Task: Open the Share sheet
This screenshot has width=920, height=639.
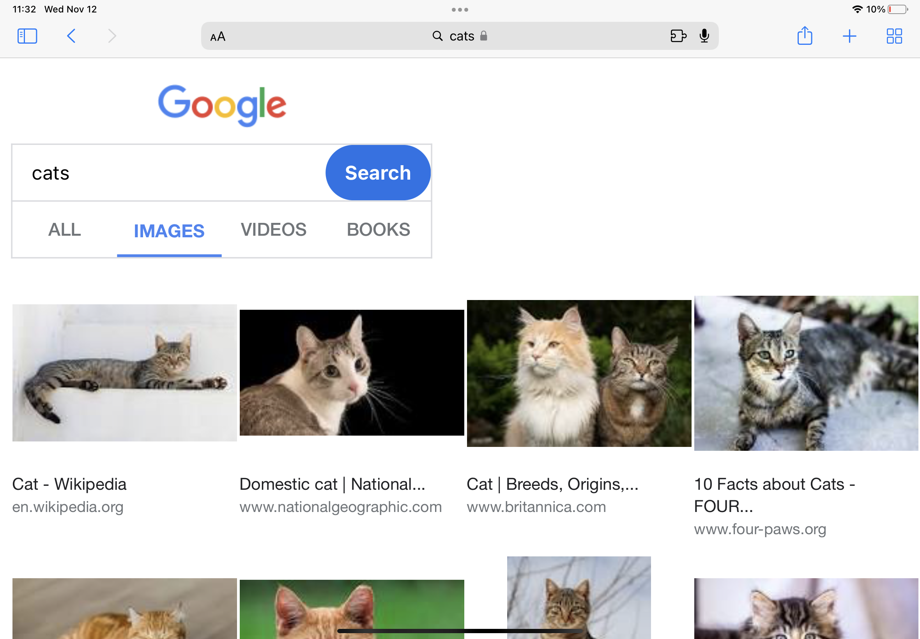Action: tap(804, 36)
